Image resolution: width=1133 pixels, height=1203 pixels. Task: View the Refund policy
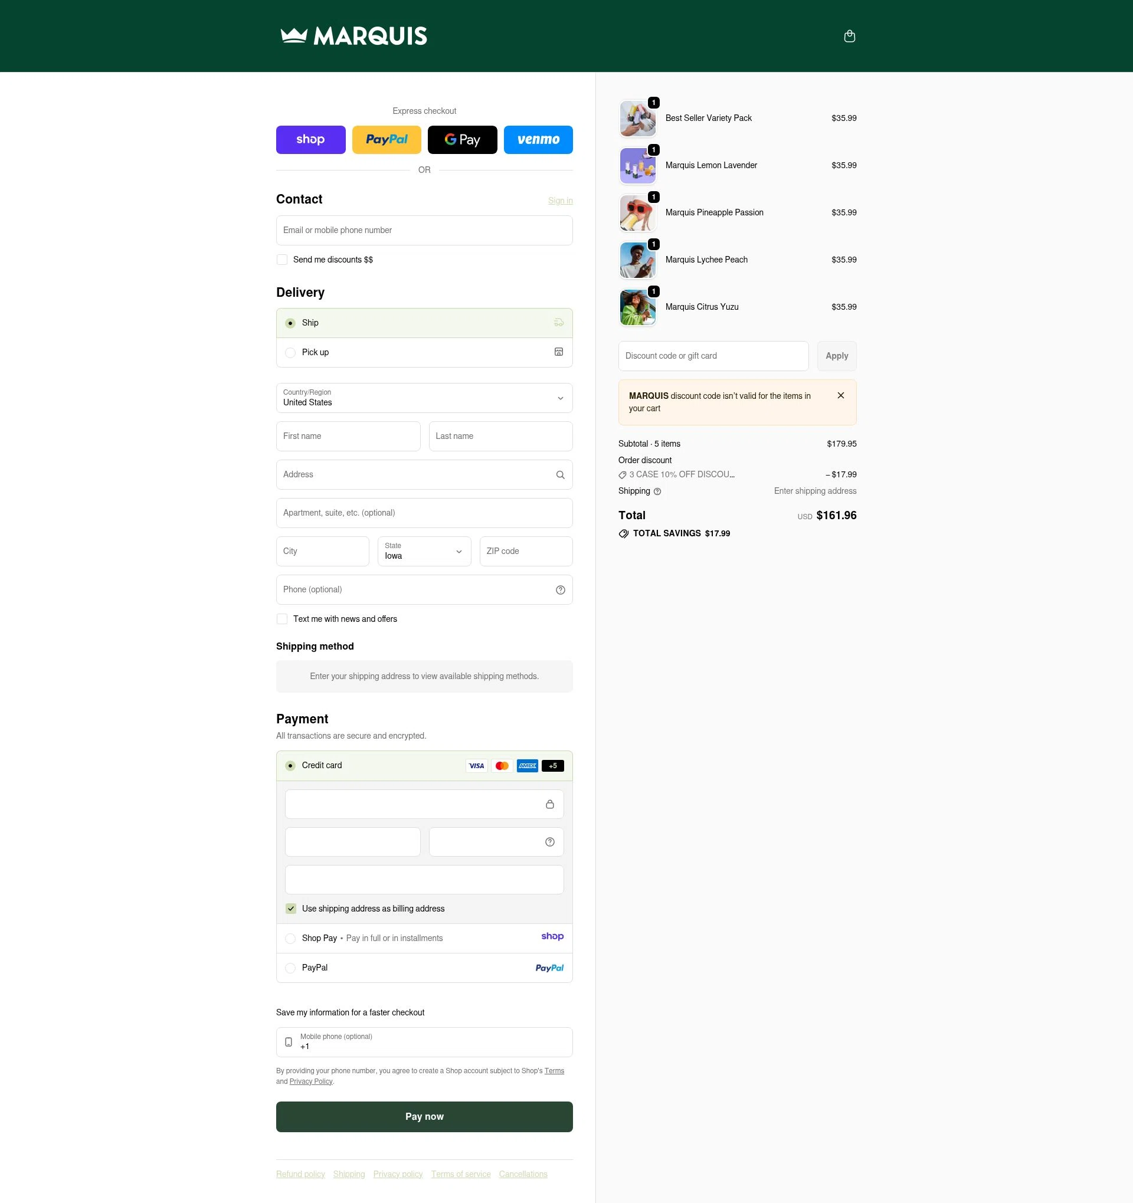[x=300, y=1174]
